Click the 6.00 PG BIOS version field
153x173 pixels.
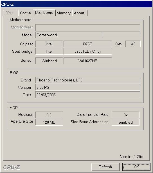(88, 87)
